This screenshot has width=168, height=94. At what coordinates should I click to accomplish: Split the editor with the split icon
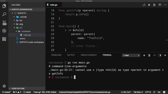[x=160, y=5]
